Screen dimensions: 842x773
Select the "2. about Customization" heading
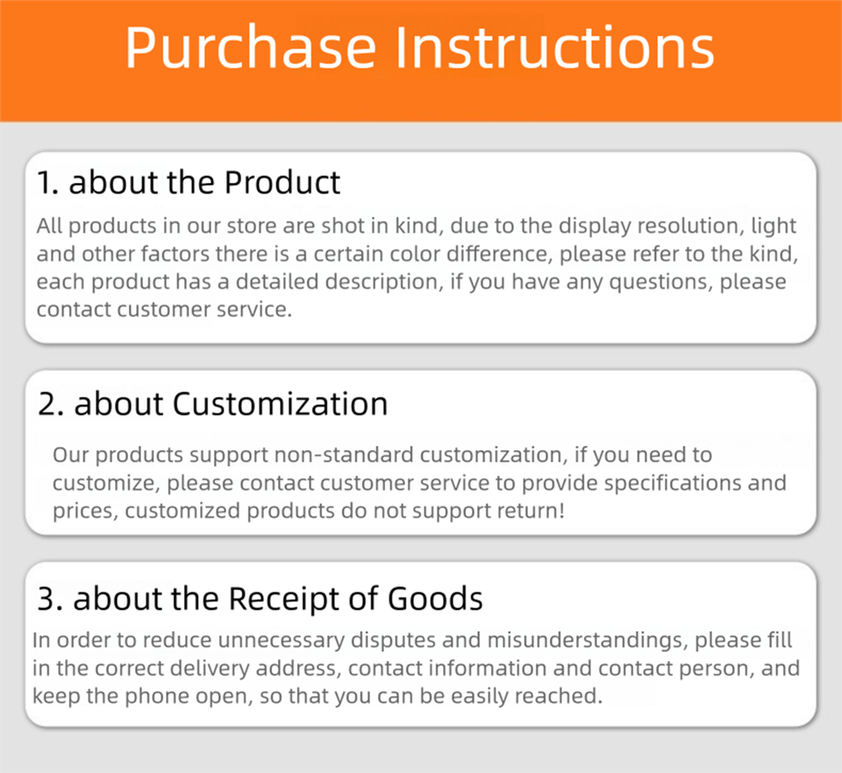click(213, 404)
